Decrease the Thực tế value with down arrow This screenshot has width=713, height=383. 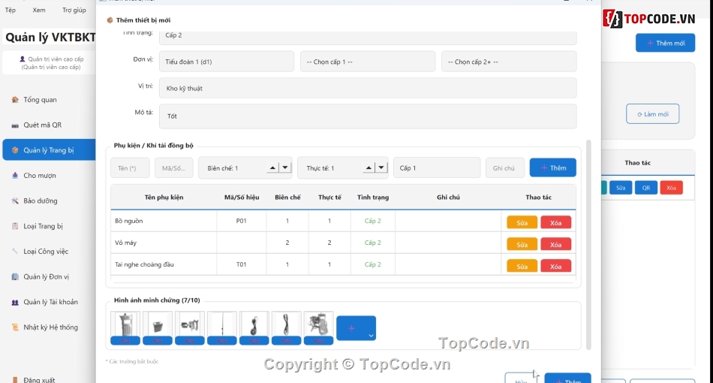point(381,168)
